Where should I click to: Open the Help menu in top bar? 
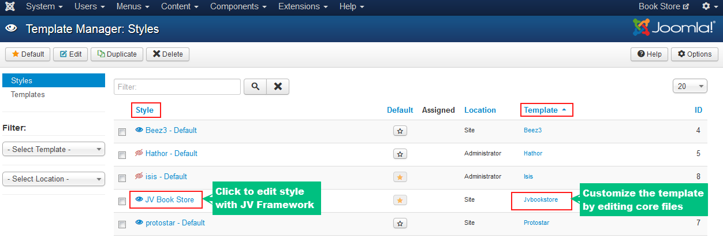[x=352, y=6]
